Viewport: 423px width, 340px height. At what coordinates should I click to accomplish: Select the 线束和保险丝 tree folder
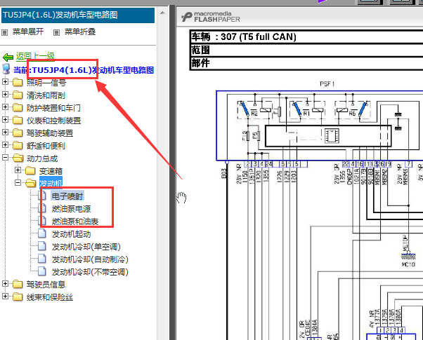click(50, 297)
